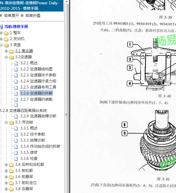
Task: Click the folder icon of 3.5 前轮毂
Action: 11,171
